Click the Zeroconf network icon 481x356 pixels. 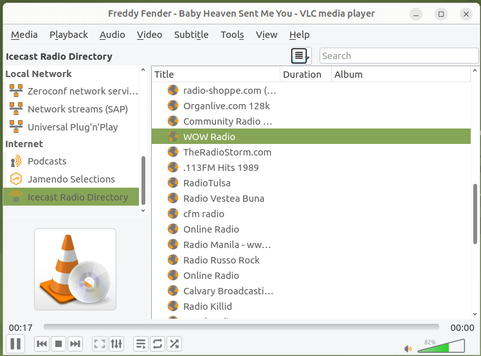click(16, 91)
